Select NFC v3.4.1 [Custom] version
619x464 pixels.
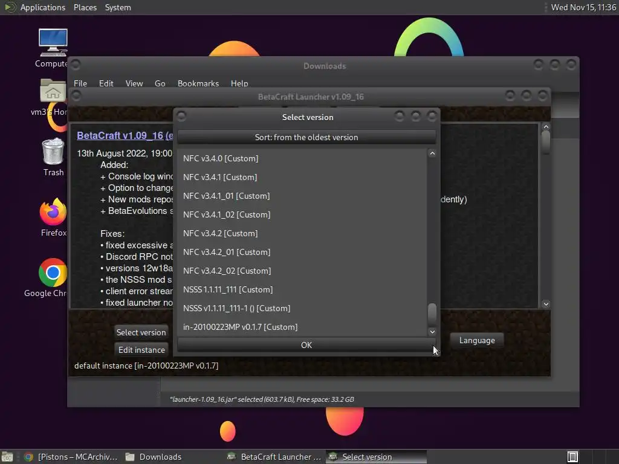coord(302,177)
